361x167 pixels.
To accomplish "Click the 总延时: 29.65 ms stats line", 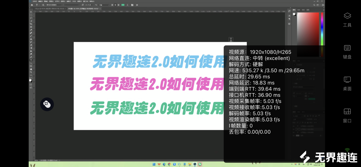I will [x=249, y=77].
